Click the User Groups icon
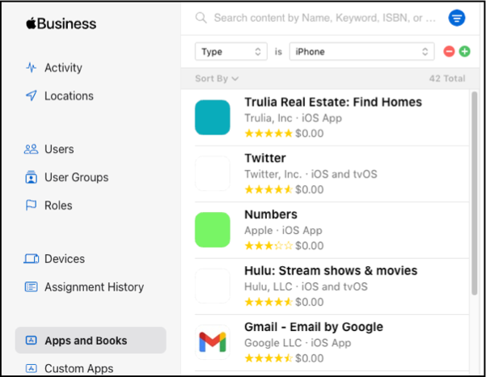 32,177
